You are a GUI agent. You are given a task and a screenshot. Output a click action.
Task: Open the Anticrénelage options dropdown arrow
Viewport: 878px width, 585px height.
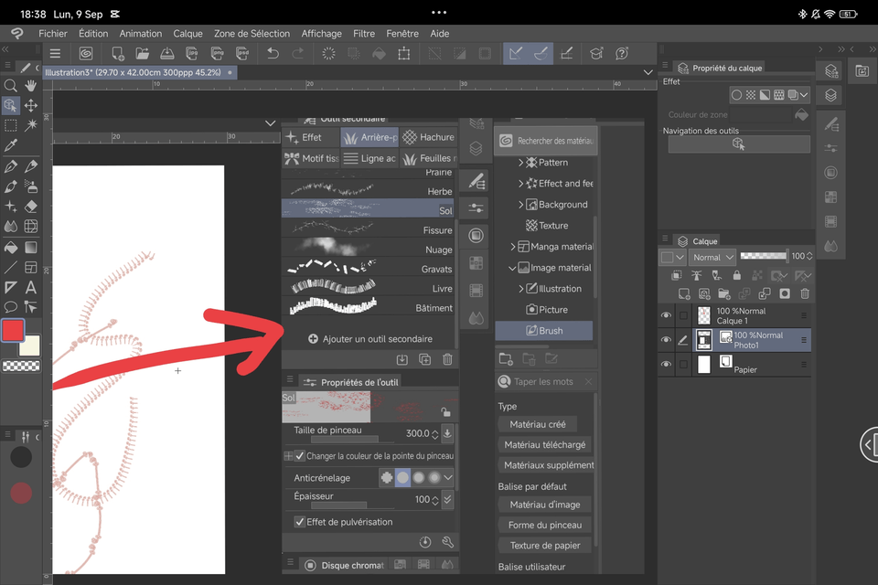(x=448, y=477)
